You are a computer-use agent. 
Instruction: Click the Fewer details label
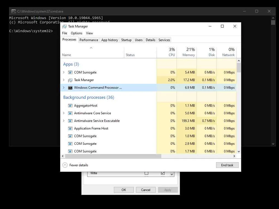point(79,165)
